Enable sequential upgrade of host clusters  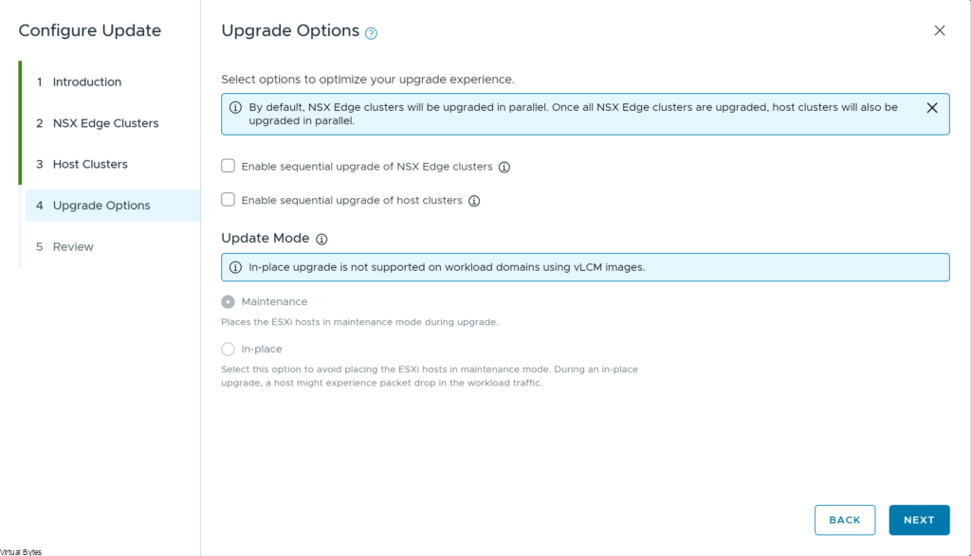[229, 200]
